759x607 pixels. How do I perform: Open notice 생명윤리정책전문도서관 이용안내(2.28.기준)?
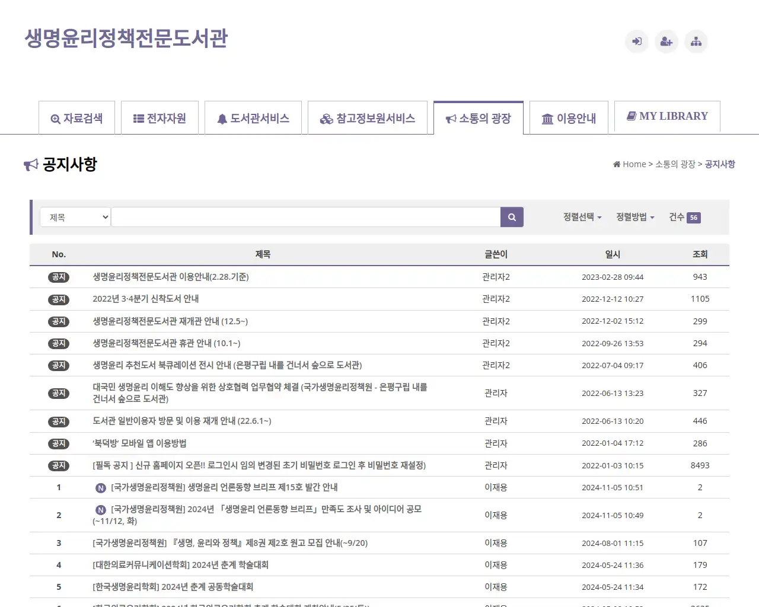pos(171,277)
